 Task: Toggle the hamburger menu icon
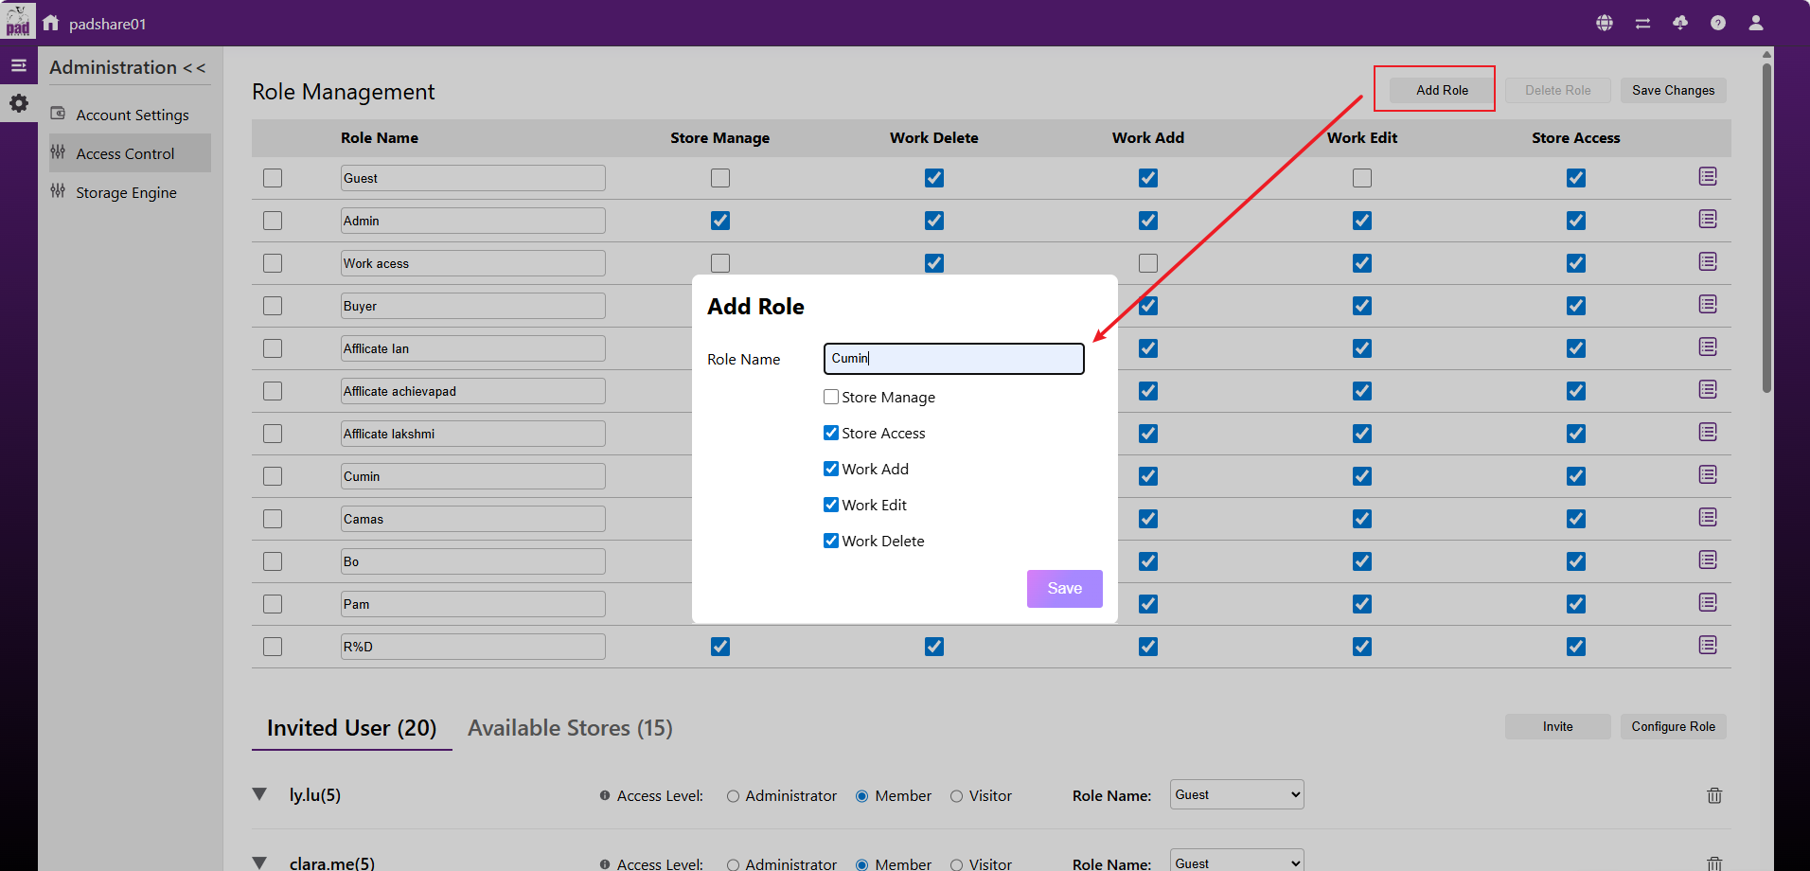pyautogui.click(x=19, y=66)
